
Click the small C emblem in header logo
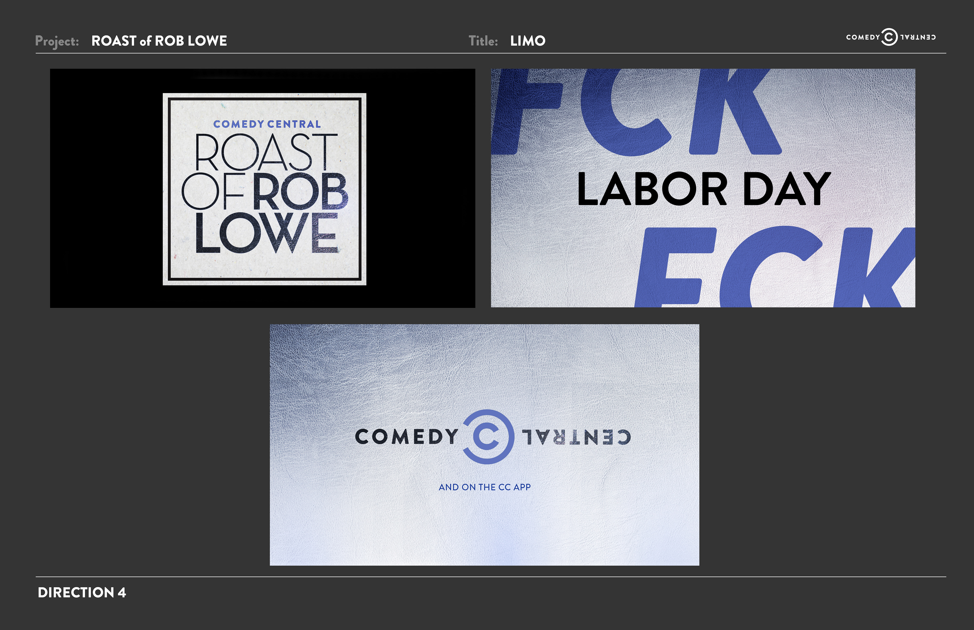[889, 37]
